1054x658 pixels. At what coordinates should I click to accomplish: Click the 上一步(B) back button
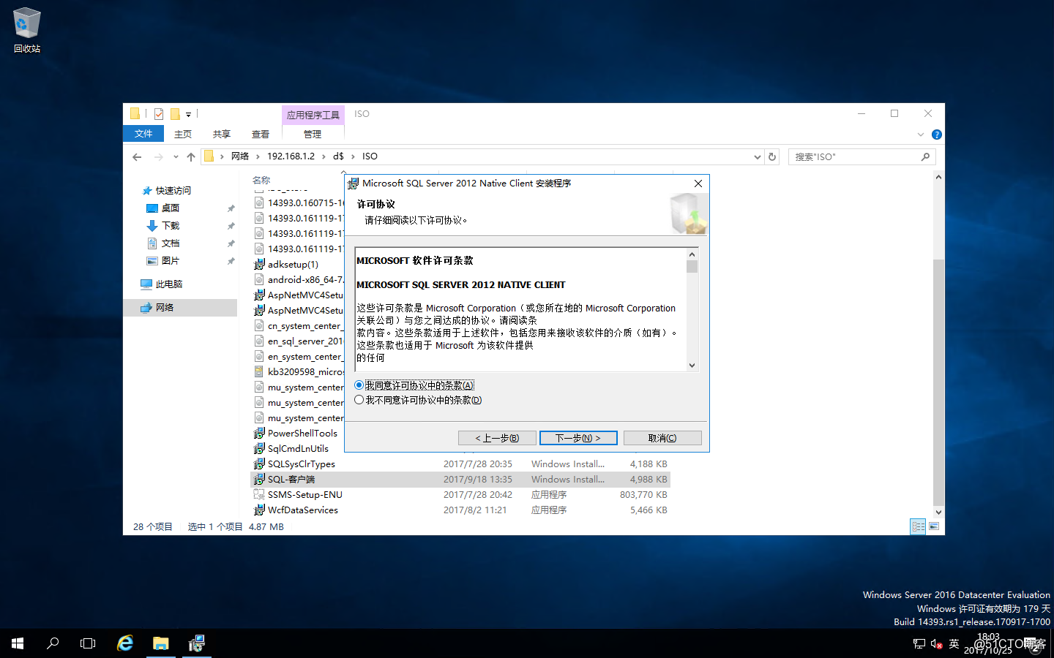(x=497, y=438)
